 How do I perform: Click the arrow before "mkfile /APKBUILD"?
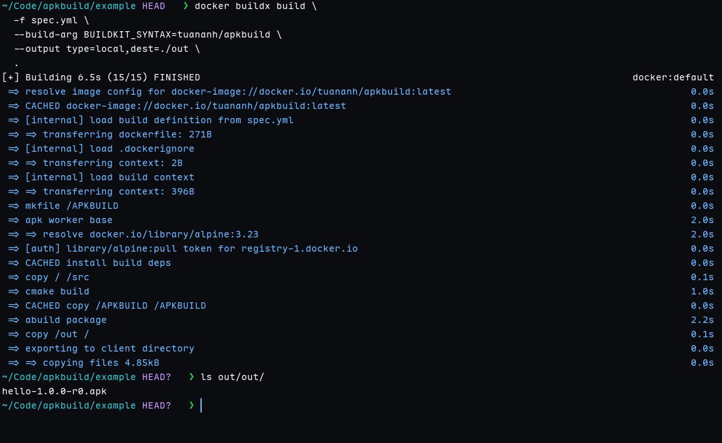click(x=14, y=206)
